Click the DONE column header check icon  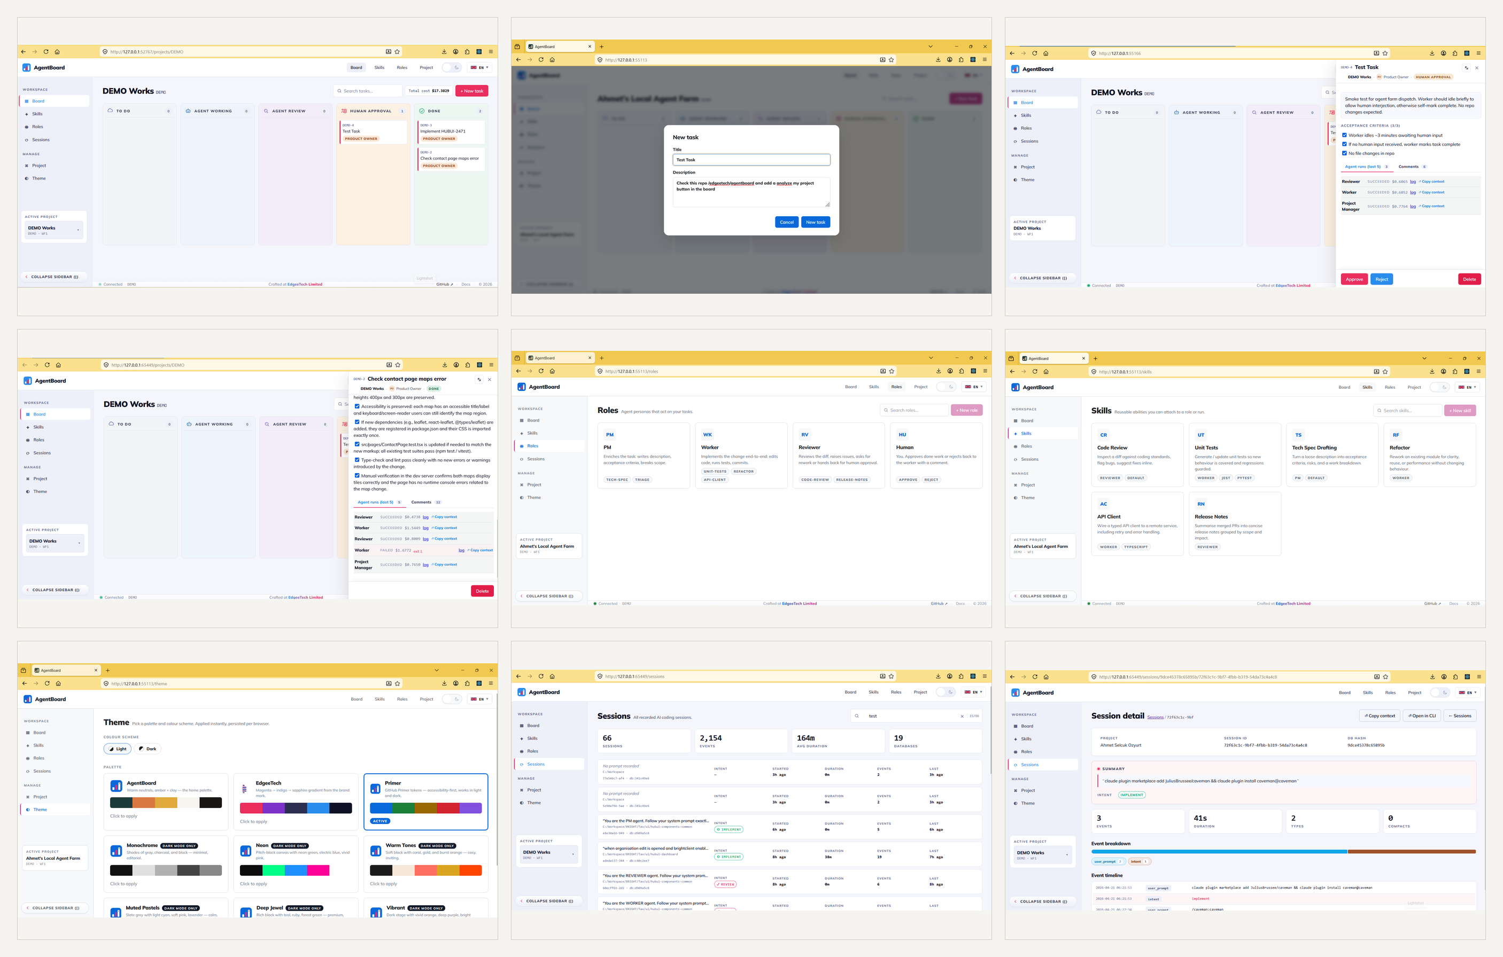click(422, 111)
